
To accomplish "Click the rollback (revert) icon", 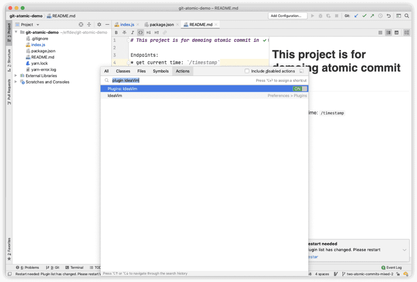I will coord(389,16).
